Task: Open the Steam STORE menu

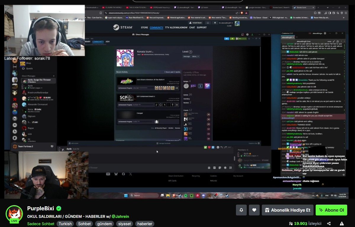Action: [144, 28]
